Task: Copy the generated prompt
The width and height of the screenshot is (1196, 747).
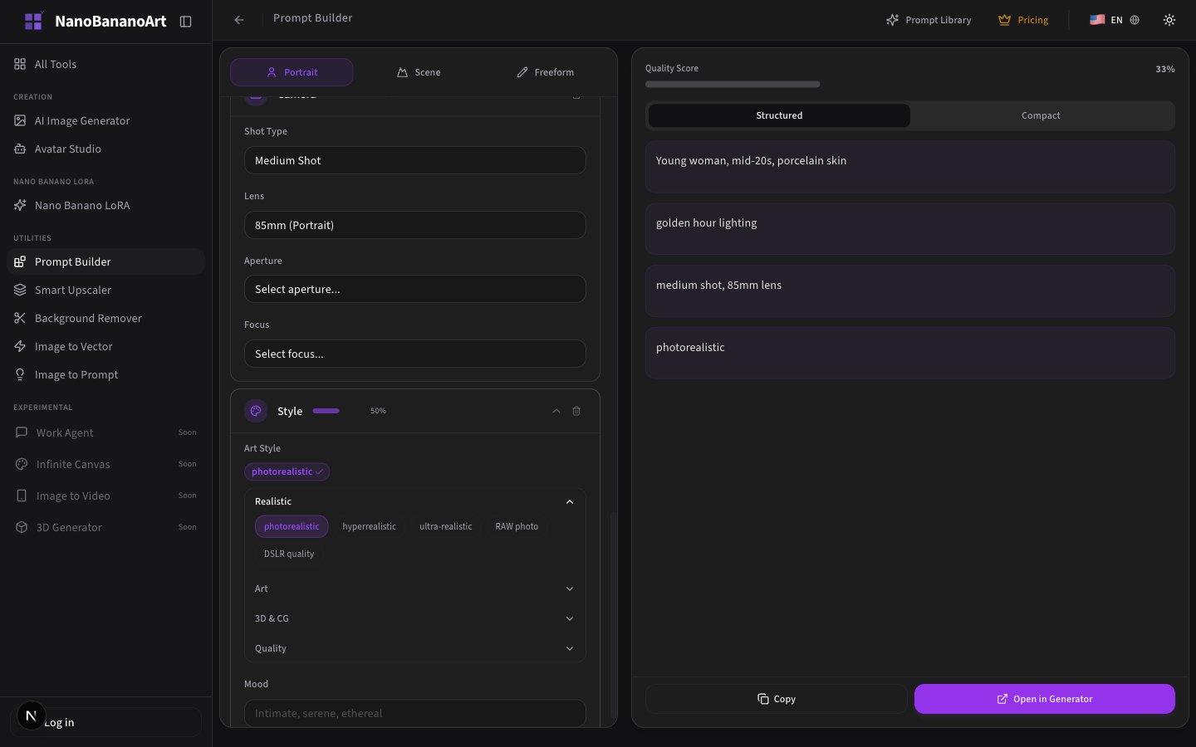Action: tap(777, 699)
